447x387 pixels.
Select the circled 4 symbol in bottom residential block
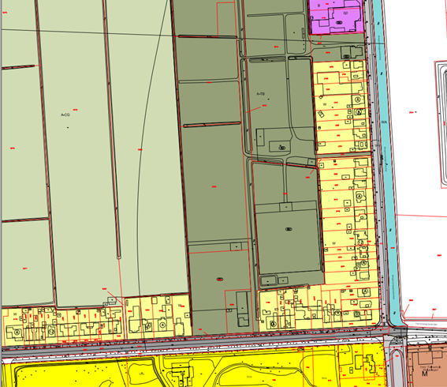[162, 325]
